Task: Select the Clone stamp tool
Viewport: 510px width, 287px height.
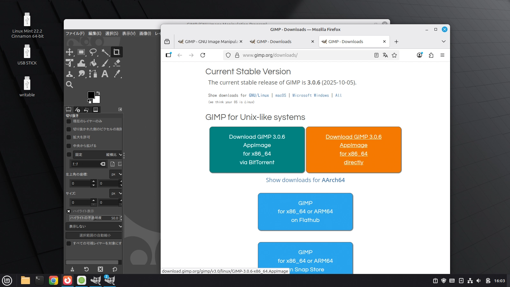Action: point(69,74)
